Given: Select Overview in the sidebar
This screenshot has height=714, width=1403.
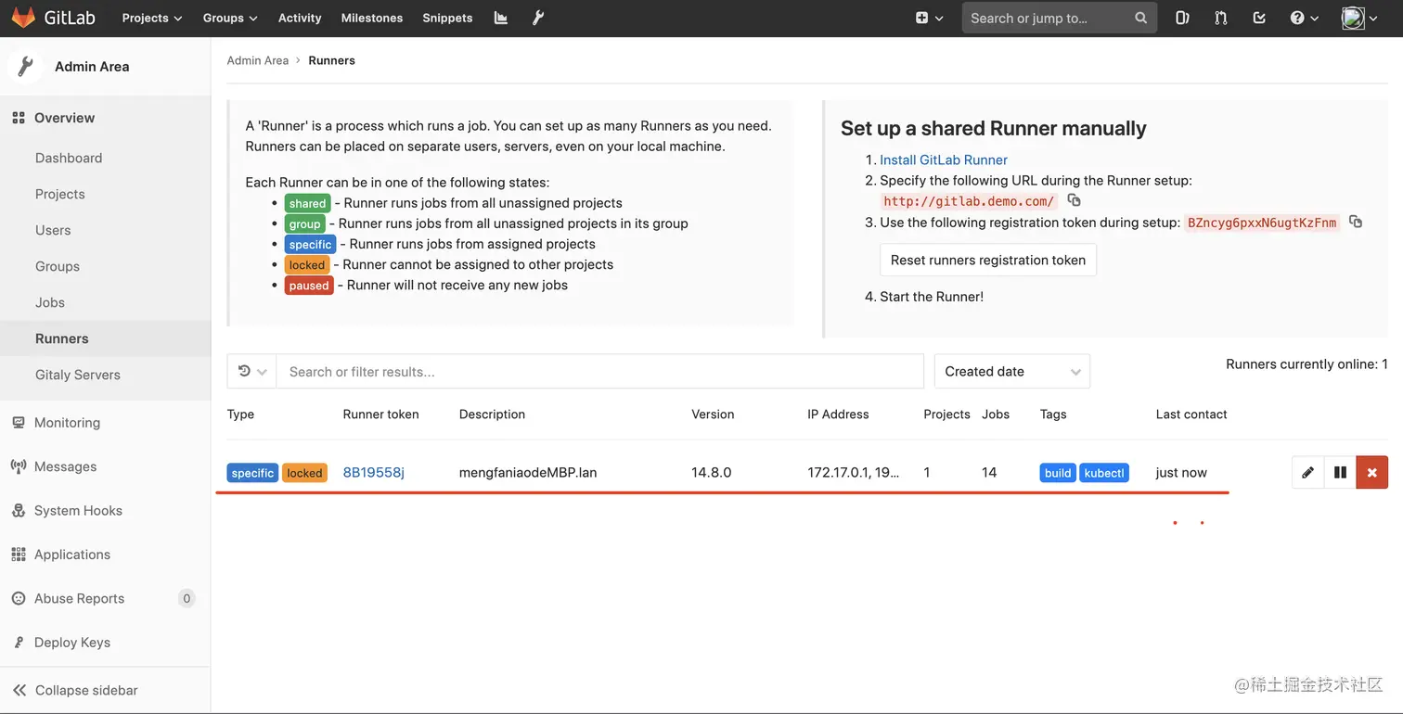Looking at the screenshot, I should [64, 118].
